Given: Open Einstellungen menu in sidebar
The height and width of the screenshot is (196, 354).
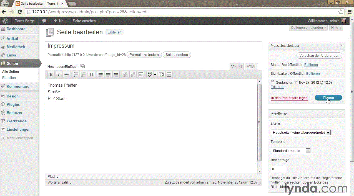Looking at the screenshot, I should tap(19, 129).
